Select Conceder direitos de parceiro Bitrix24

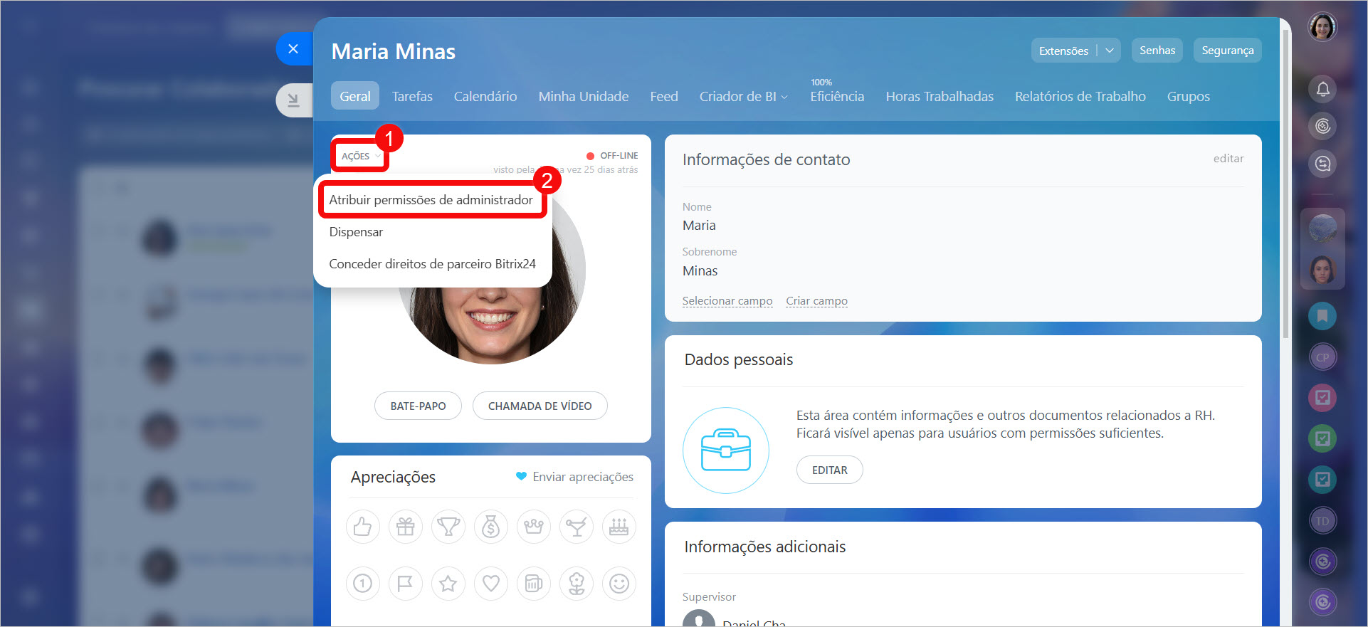point(432,264)
